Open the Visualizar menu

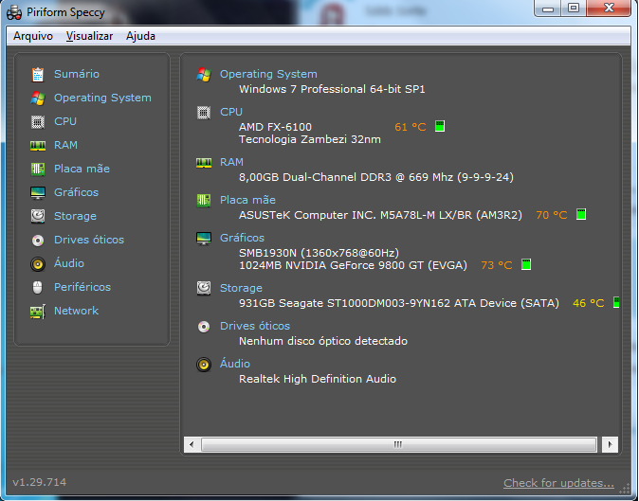coord(89,36)
